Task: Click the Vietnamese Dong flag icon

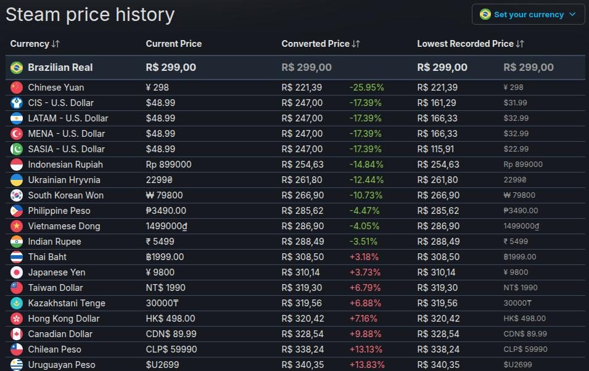Action: (x=17, y=226)
